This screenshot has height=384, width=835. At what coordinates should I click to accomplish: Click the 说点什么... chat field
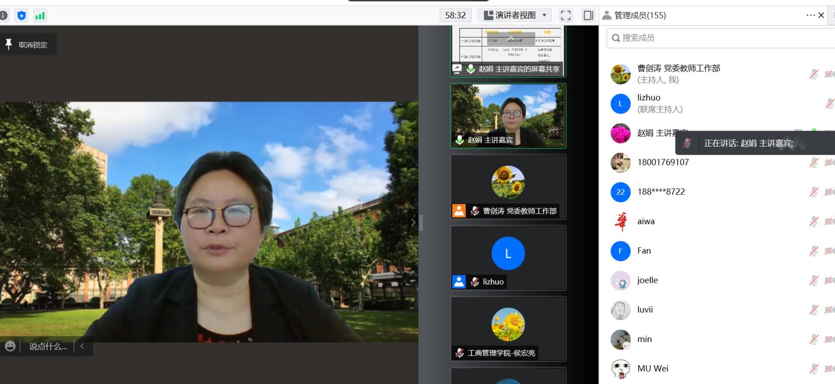click(48, 346)
